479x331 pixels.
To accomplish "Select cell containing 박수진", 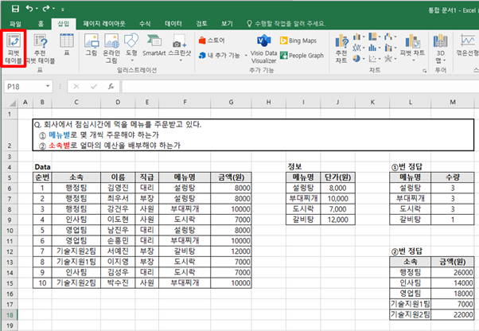I will coord(118,283).
